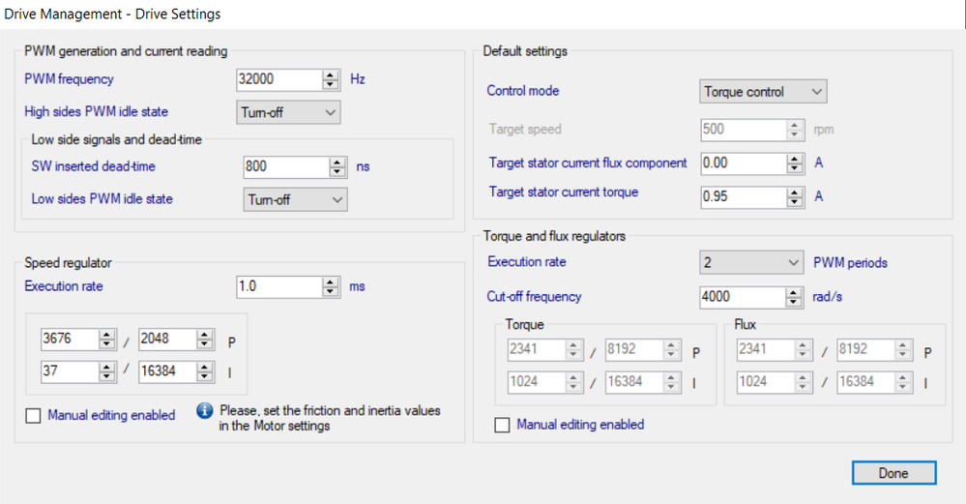Click Target stator current torque label
The width and height of the screenshot is (966, 504).
point(564,193)
